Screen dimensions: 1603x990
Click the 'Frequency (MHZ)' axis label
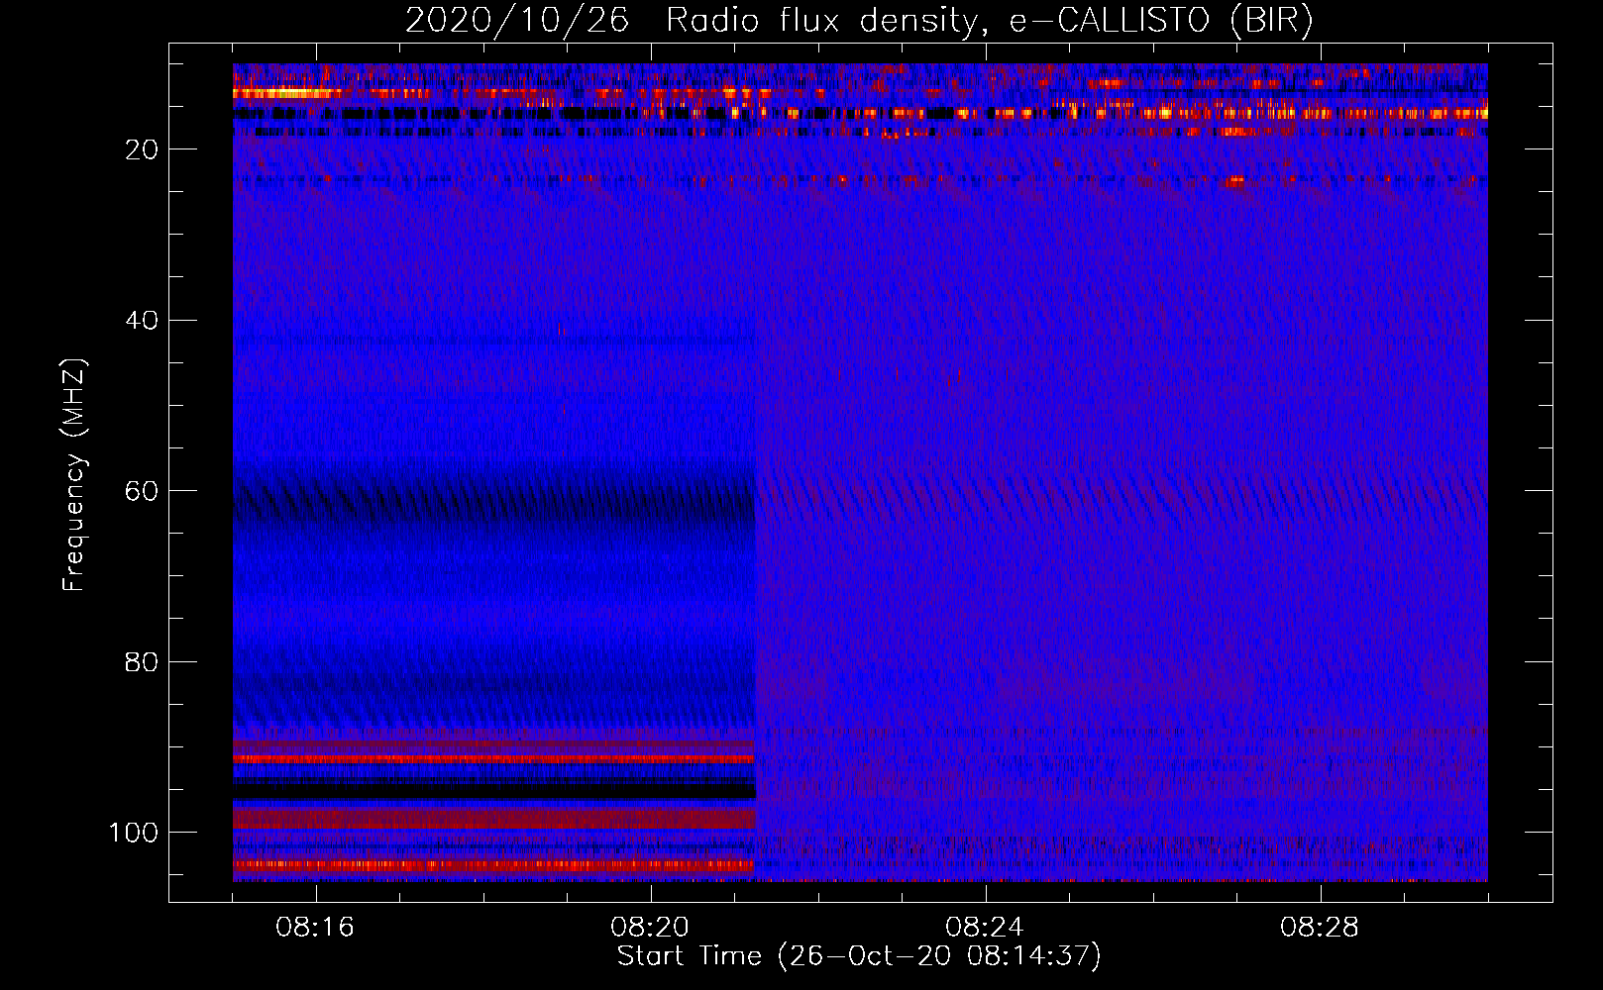[x=75, y=475]
